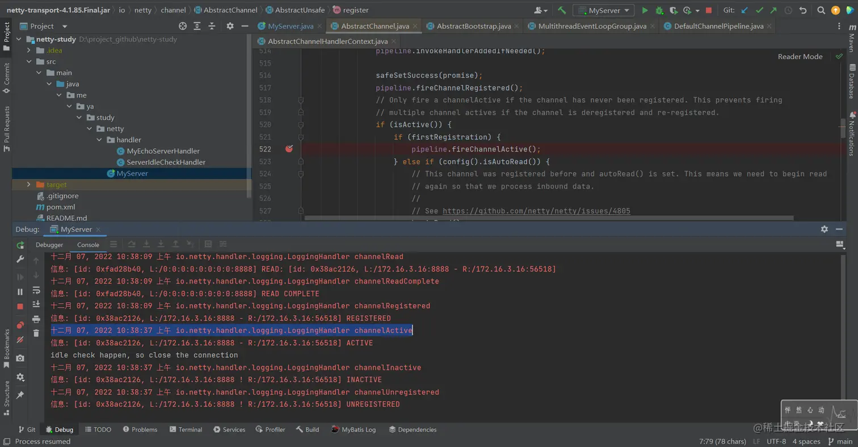Clear all console output with trash icon
The width and height of the screenshot is (858, 447).
36,333
